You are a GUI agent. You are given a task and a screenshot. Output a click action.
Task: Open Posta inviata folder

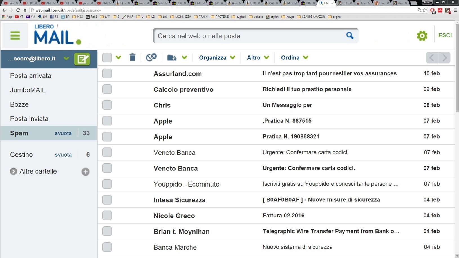point(29,119)
